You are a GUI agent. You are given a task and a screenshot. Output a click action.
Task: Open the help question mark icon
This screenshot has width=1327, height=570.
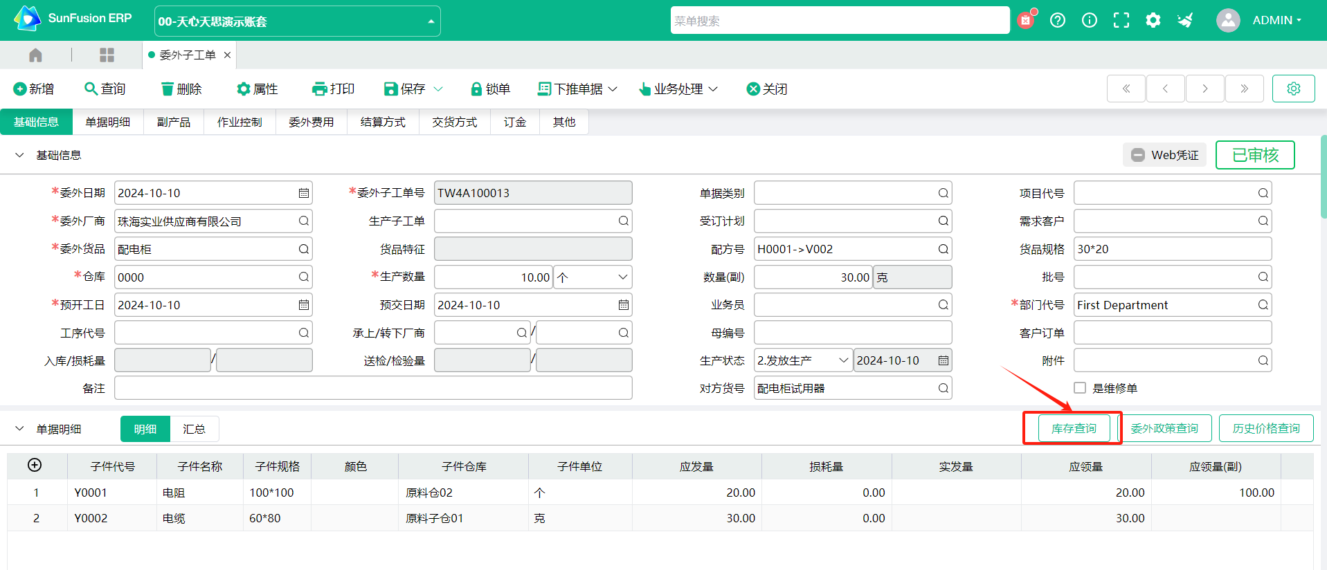(x=1058, y=20)
